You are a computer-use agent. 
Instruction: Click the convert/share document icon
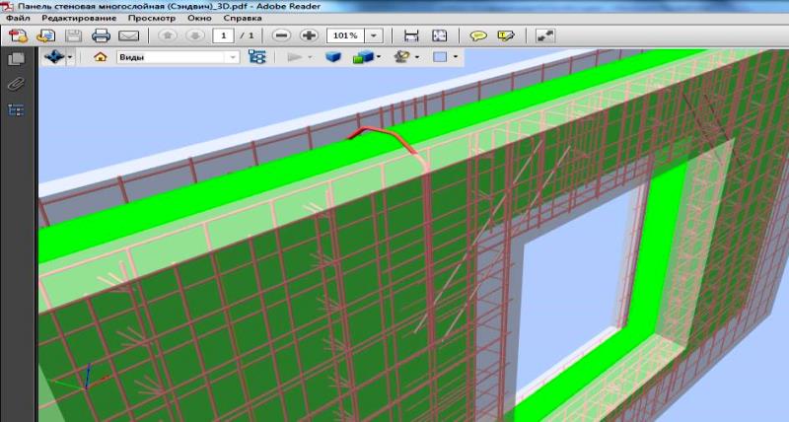click(x=46, y=35)
